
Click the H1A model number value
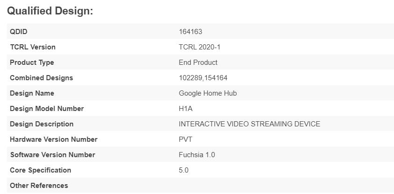tap(186, 109)
